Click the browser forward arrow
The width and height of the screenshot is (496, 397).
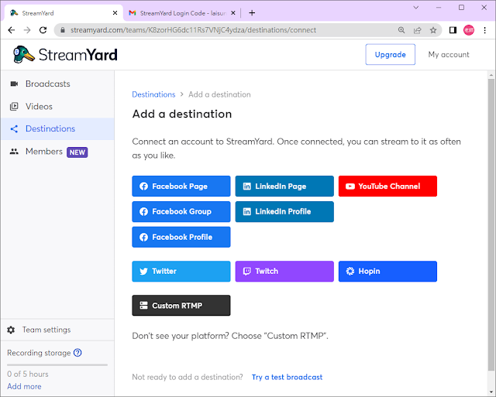point(27,30)
